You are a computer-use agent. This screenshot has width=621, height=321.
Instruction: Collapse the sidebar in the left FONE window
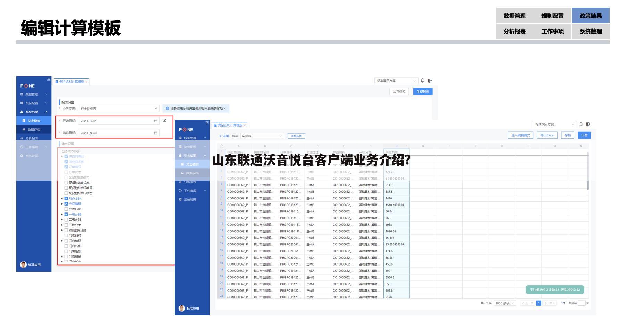click(48, 79)
